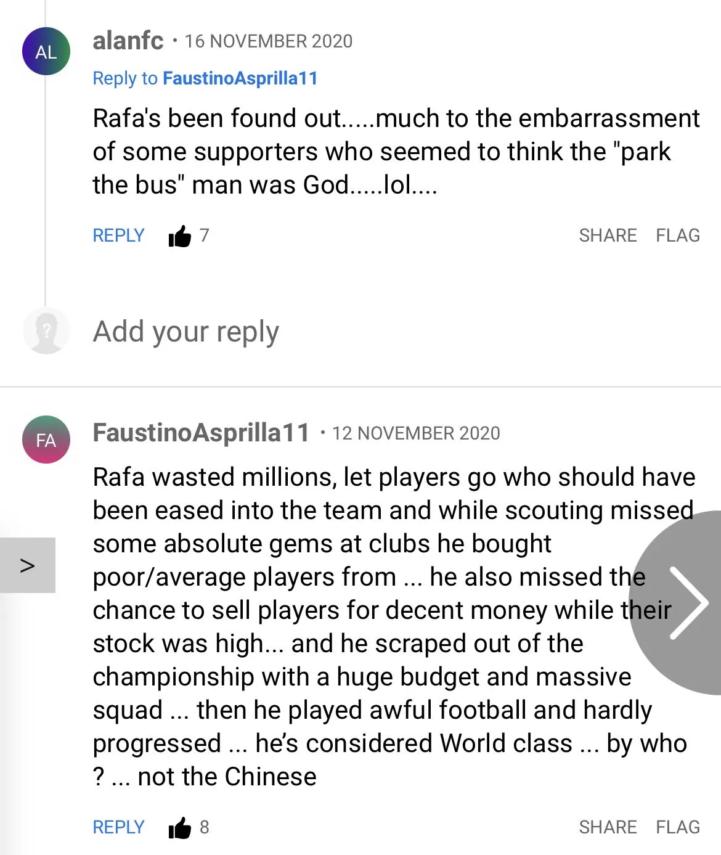Click the placeholder avatar beside Add your reply
721x855 pixels.
pyautogui.click(x=46, y=331)
